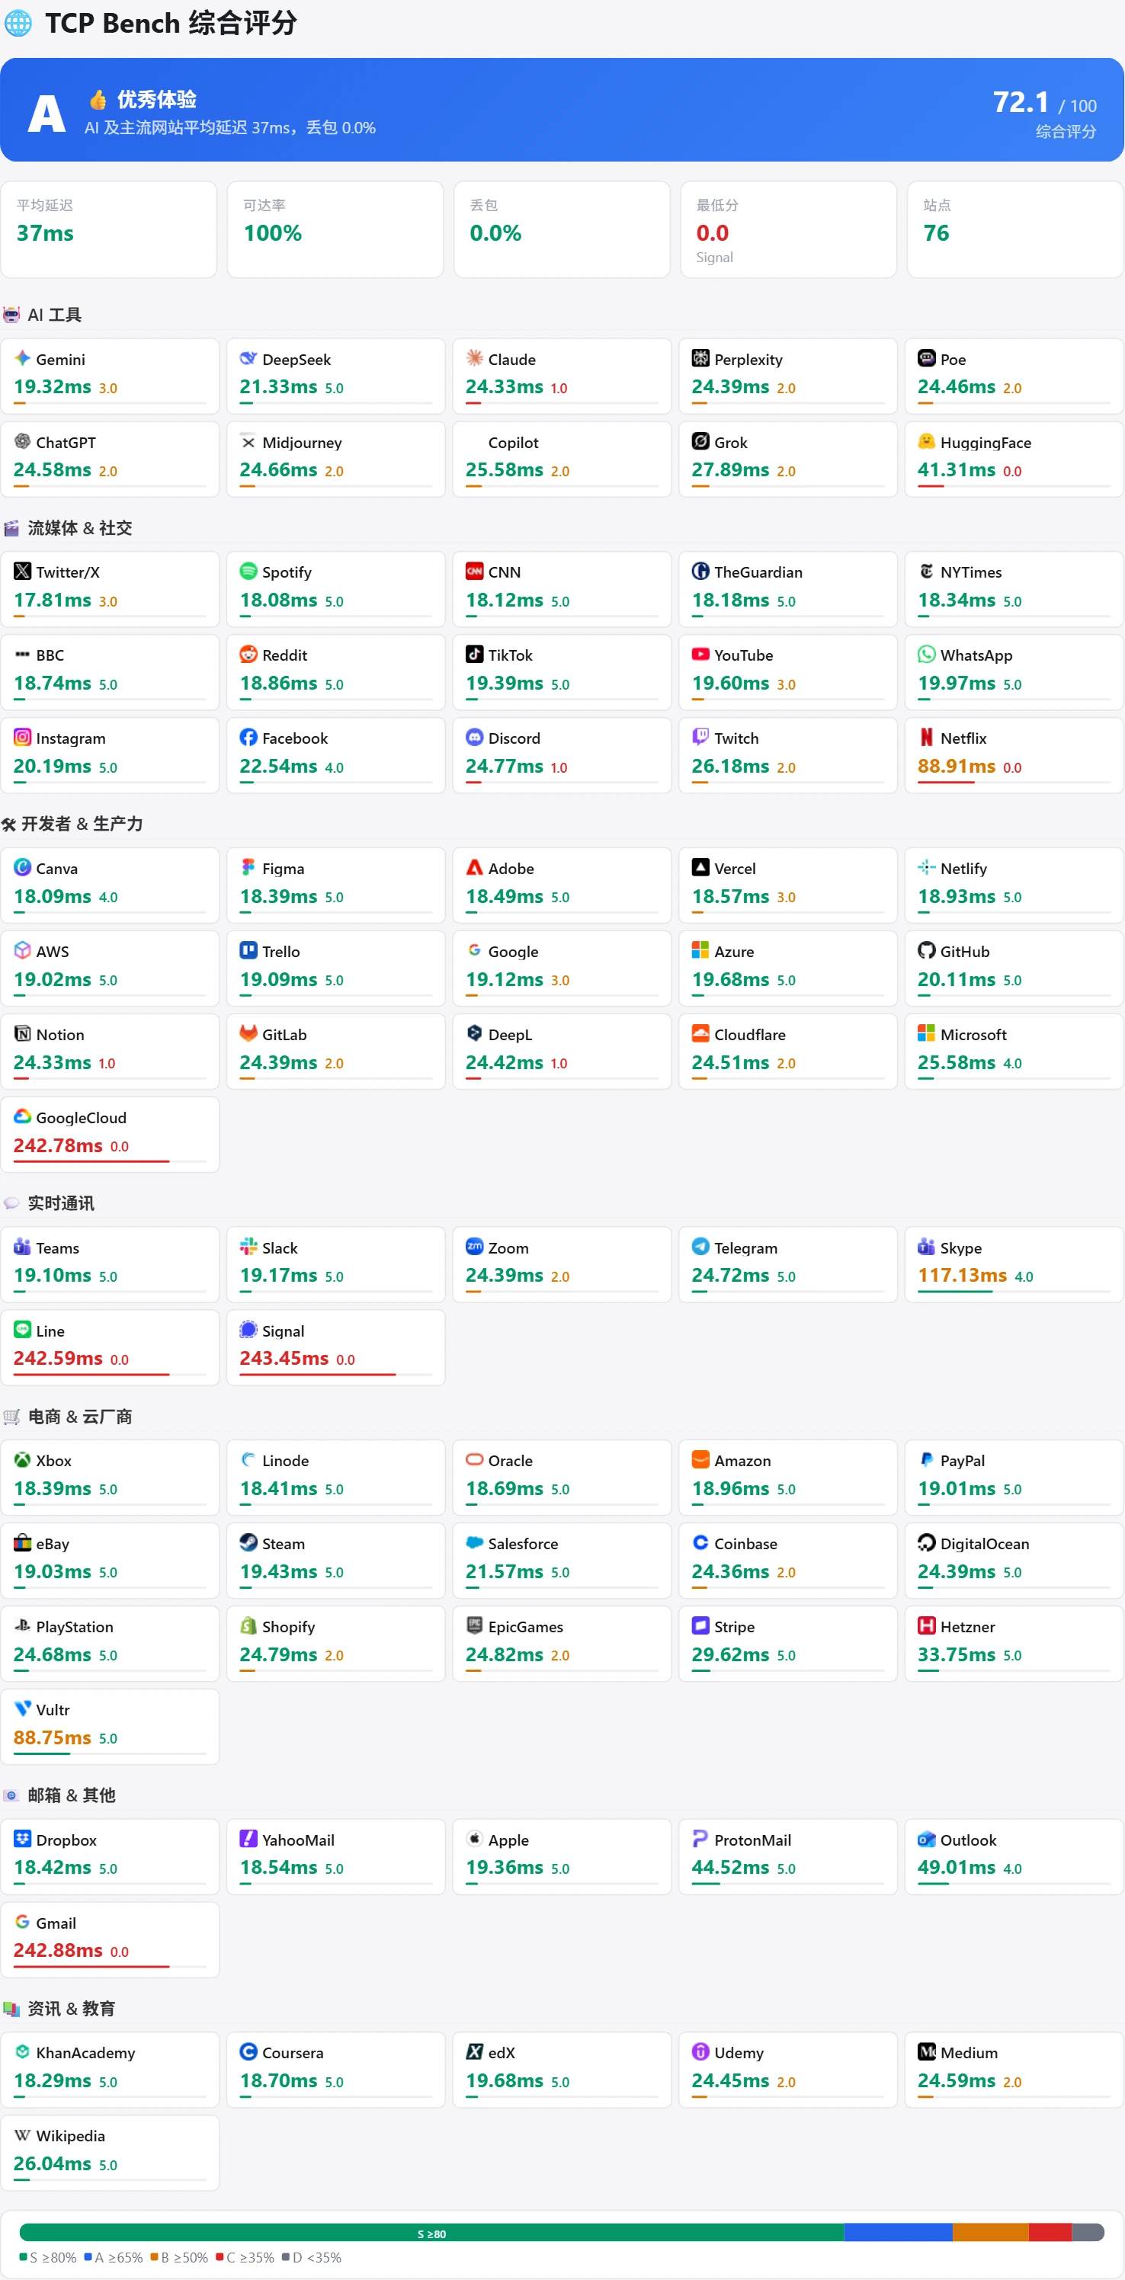Click the Discord logo icon
This screenshot has height=2280, width=1125.
pyautogui.click(x=474, y=738)
